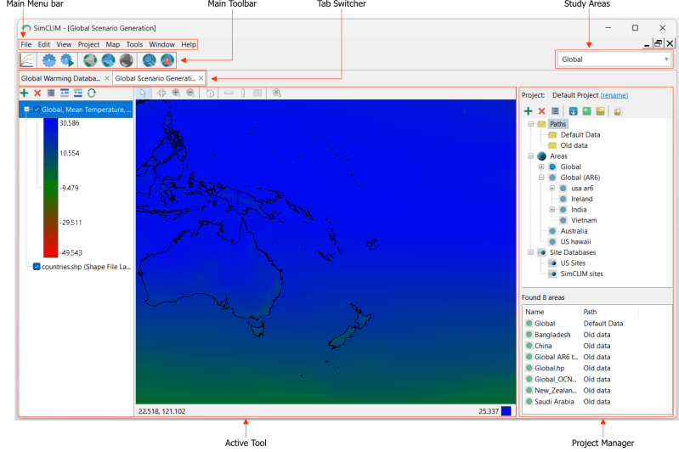Click the rename project link

point(614,95)
